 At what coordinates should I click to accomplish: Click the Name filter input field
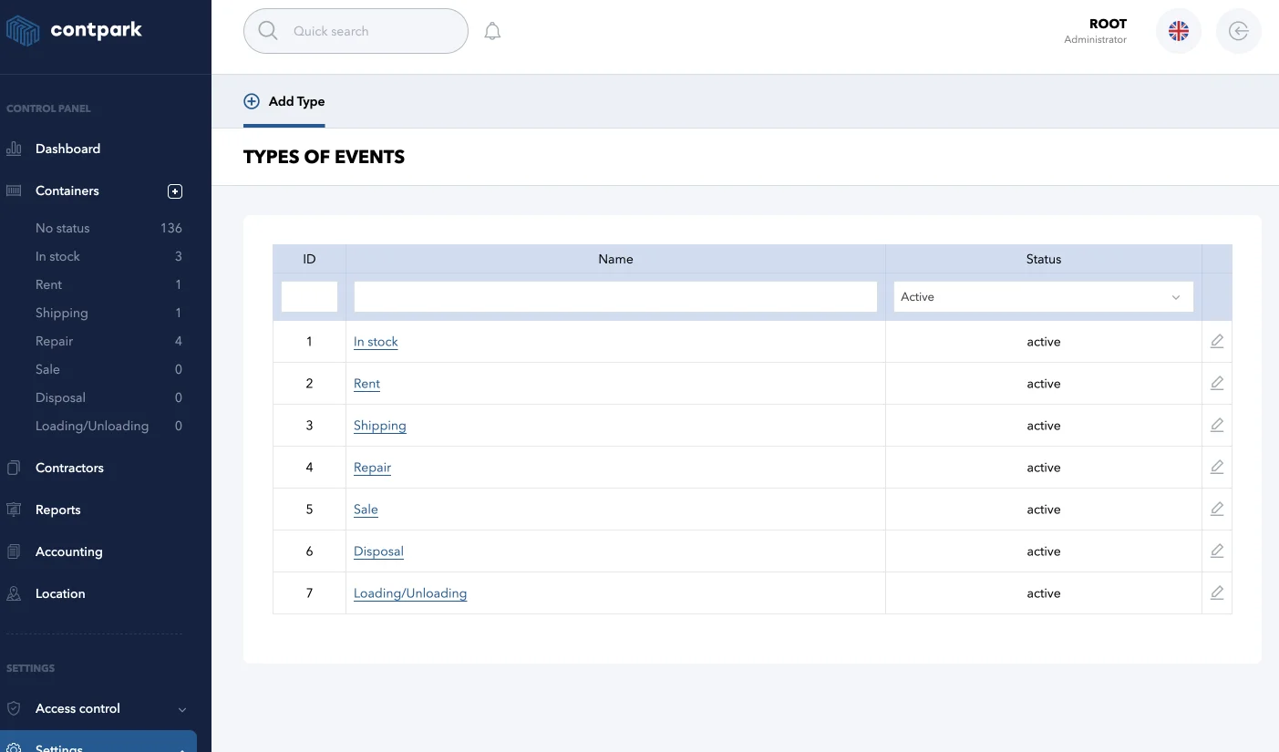click(x=615, y=297)
